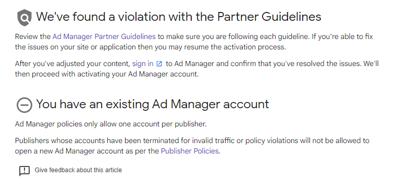Image resolution: width=398 pixels, height=192 pixels.
Task: Click the line starting 'Publishers whose accounts have been terminated'
Action: [x=192, y=140]
